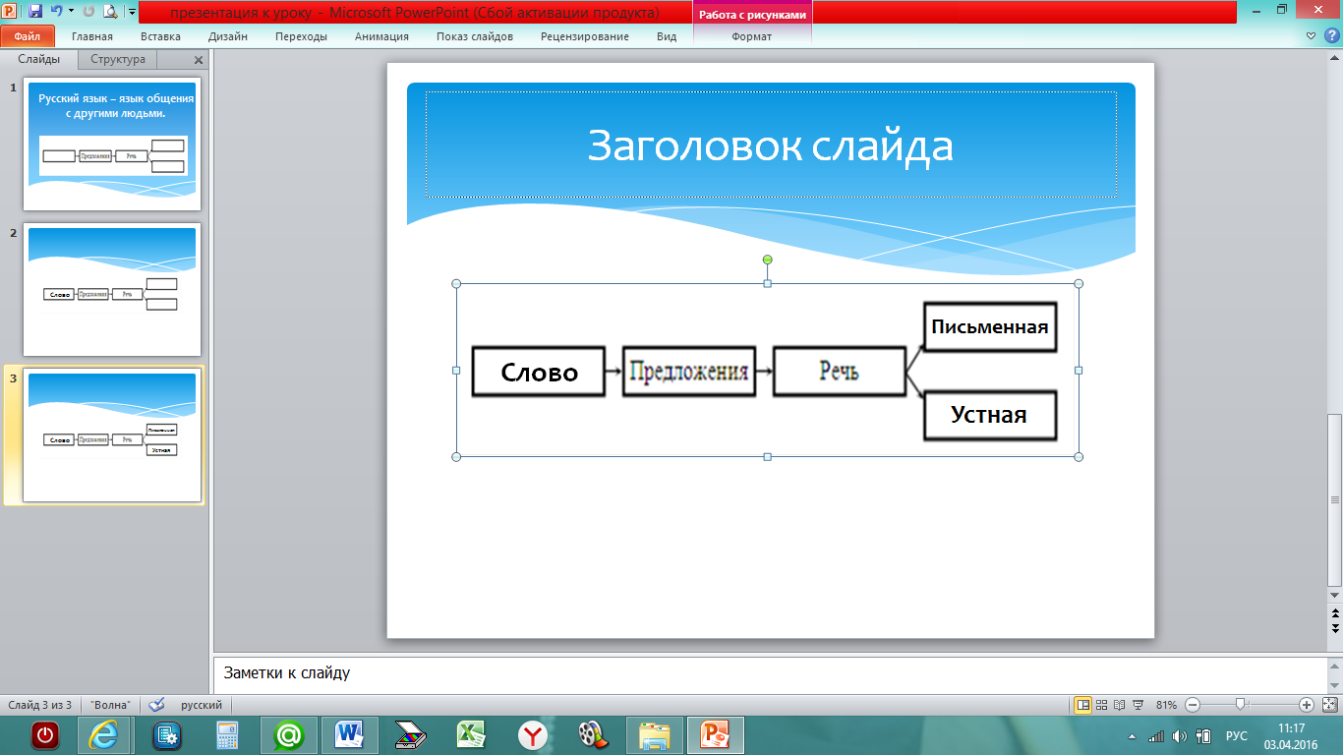Open print preview from quick access toolbar

(x=110, y=12)
